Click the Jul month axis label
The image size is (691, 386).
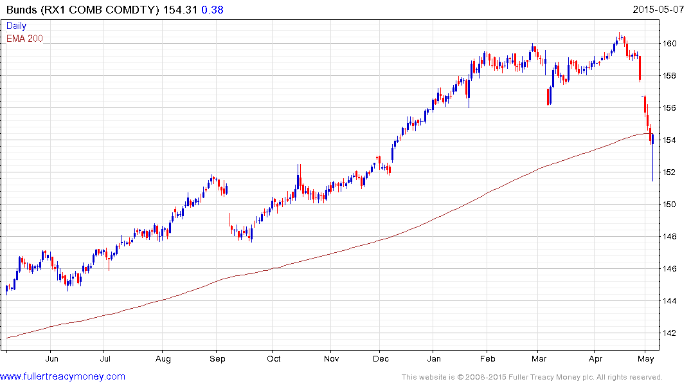coord(105,358)
